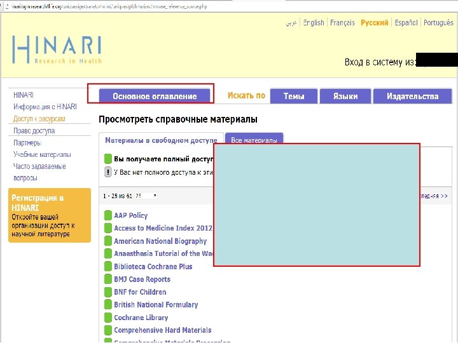Open Партнеры in the sidebar
Screen dimensions: 458x343
pyautogui.click(x=27, y=143)
